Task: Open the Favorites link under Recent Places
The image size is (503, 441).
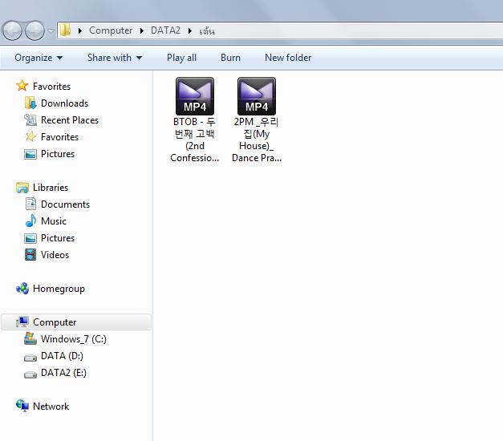Action: click(x=59, y=137)
